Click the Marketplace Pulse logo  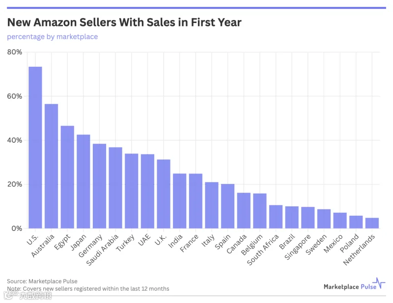[354, 284]
